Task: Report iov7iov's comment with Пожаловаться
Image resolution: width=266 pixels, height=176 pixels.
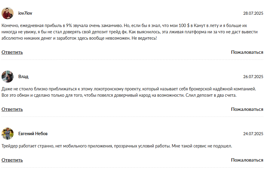Action: (247, 52)
